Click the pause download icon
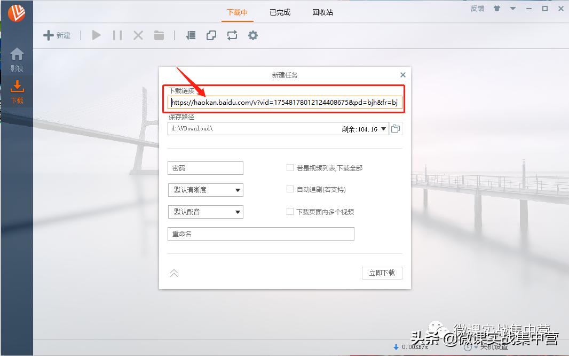 click(117, 35)
